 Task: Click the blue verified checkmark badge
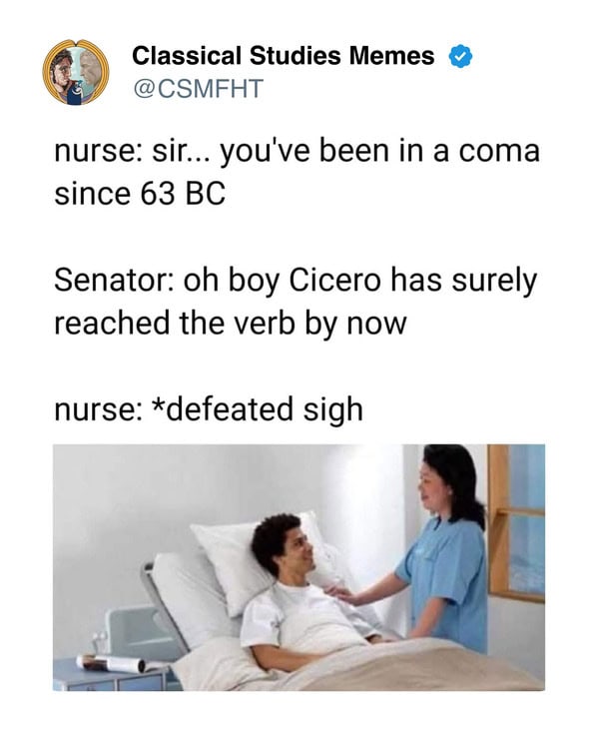460,56
